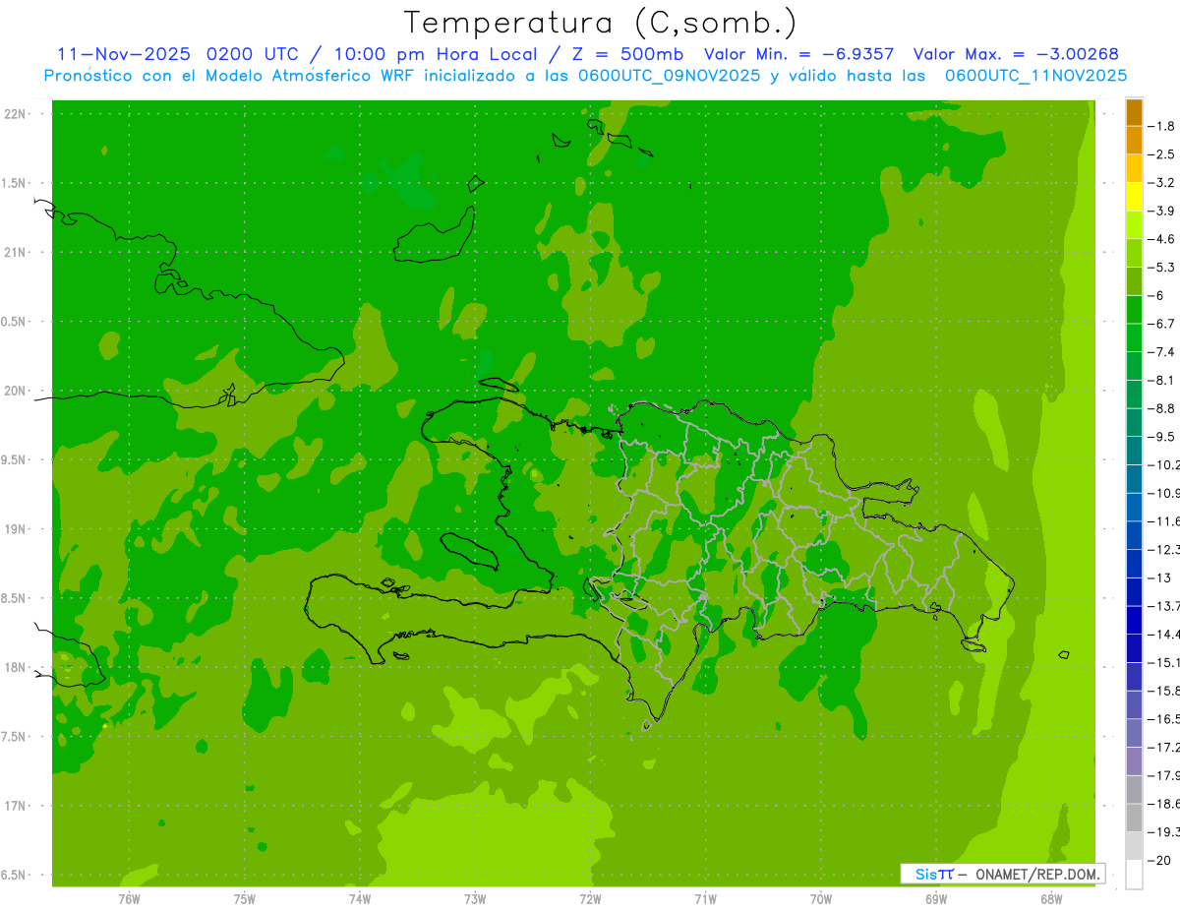Viewport: 1180px width, 912px height.
Task: Select the "0600UTC_09NOV2025" initialization timestamp
Action: [x=667, y=76]
